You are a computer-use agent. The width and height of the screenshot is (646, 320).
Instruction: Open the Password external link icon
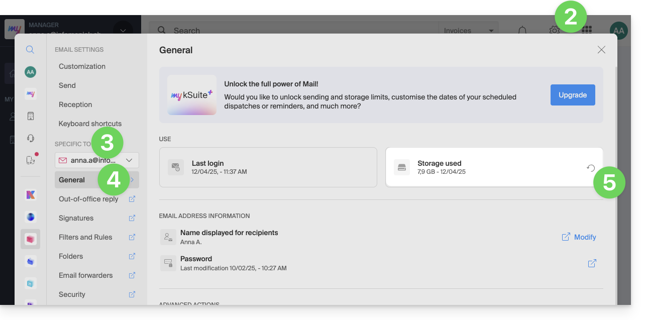592,263
